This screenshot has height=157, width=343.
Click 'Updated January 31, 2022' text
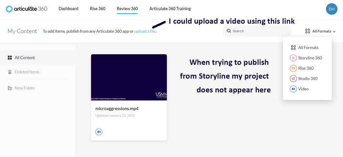[x=115, y=115]
